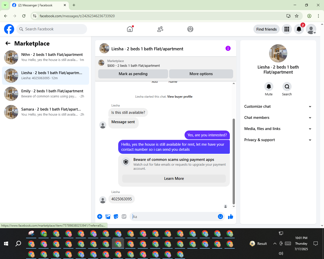Expand the Customize chat section
Image resolution: width=324 pixels, height=259 pixels.
click(278, 106)
